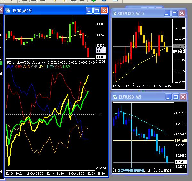This screenshot has width=192, height=181.
Task: Click the 13319 price marker on US30
Action: (100, 51)
